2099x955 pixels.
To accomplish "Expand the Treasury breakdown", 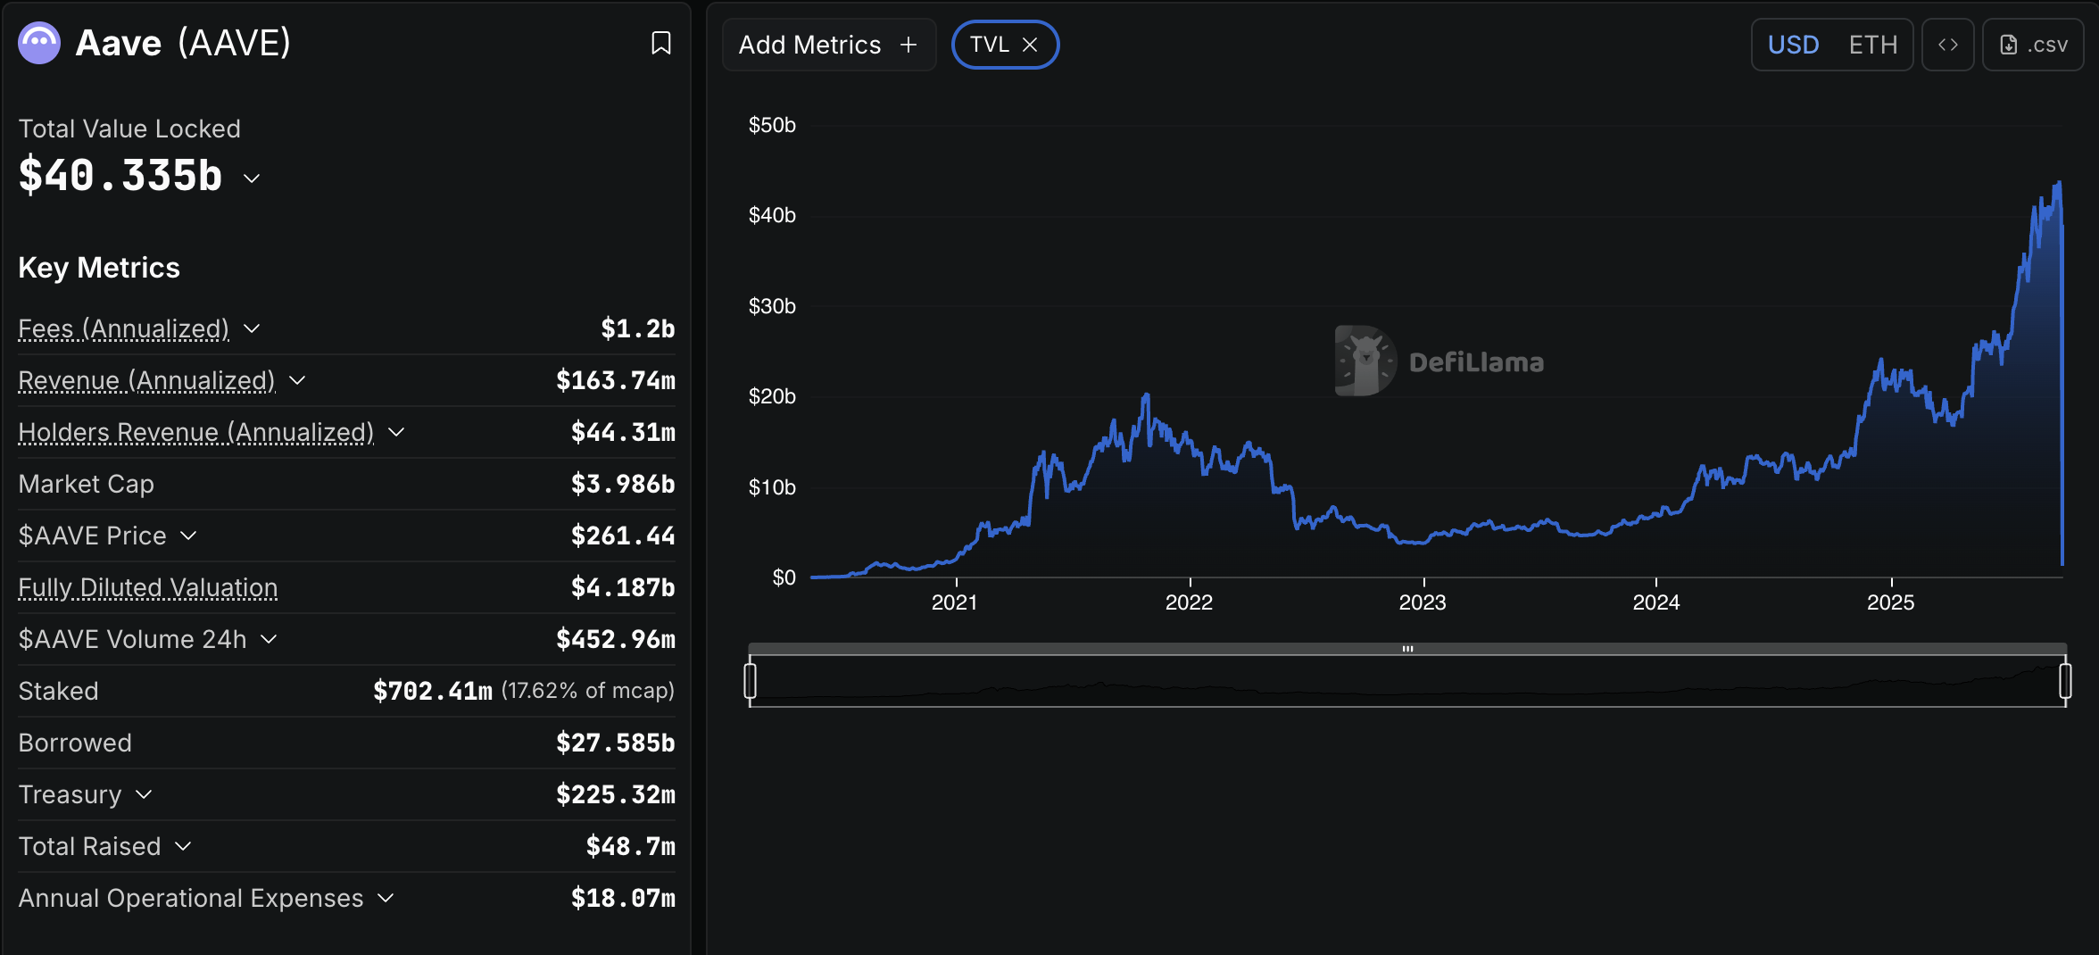I will click(x=143, y=794).
